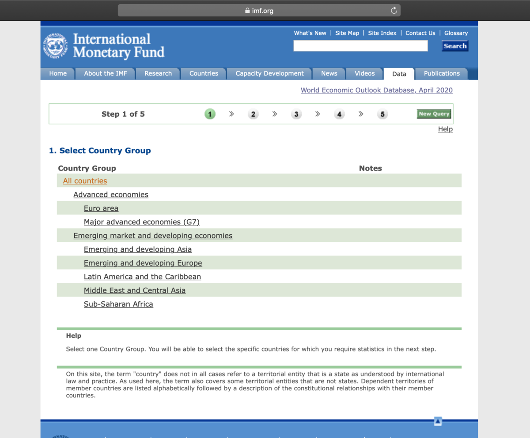Select the Capacity Development tab
Viewport: 530px width, 438px height.
pyautogui.click(x=269, y=74)
